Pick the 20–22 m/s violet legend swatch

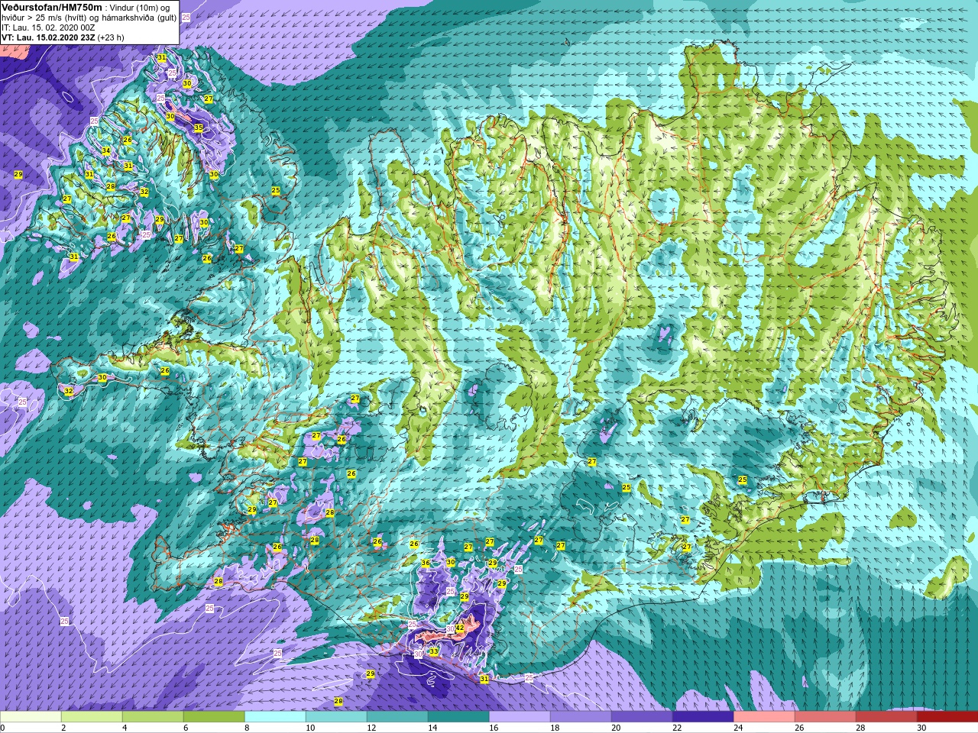point(642,717)
